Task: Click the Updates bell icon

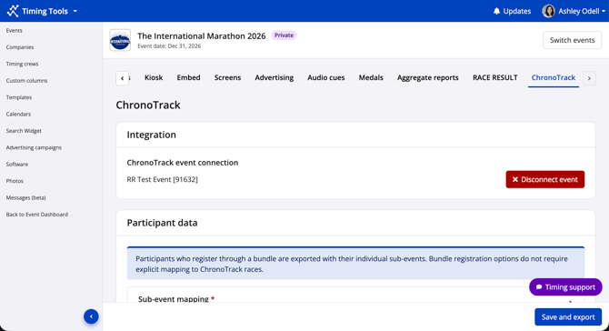Action: (496, 11)
